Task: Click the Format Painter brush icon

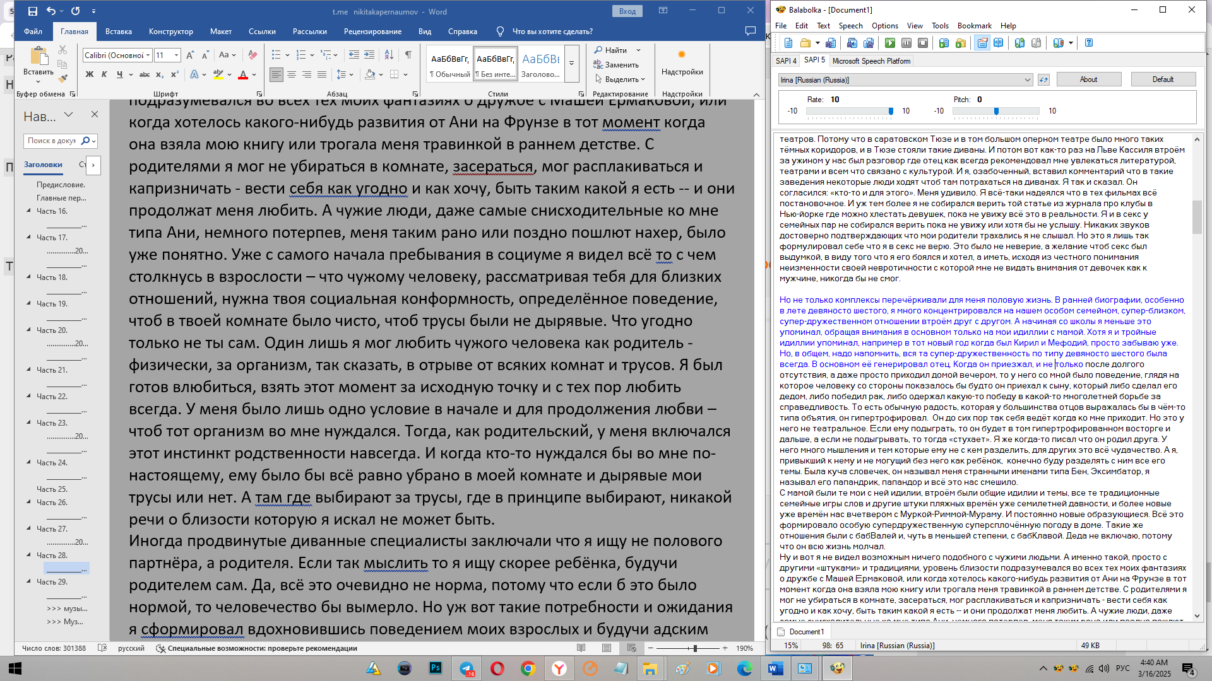Action: pos(62,79)
